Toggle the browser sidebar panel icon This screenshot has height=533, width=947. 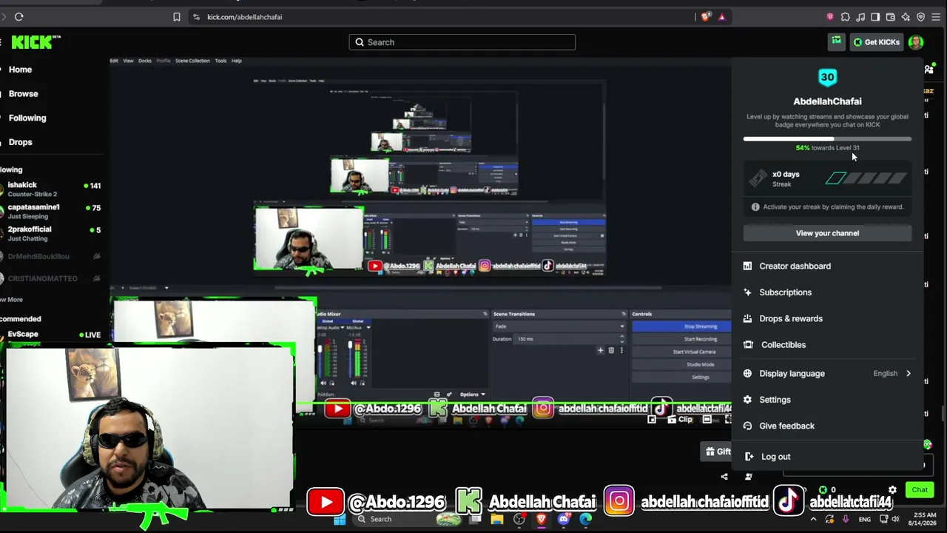pos(875,17)
